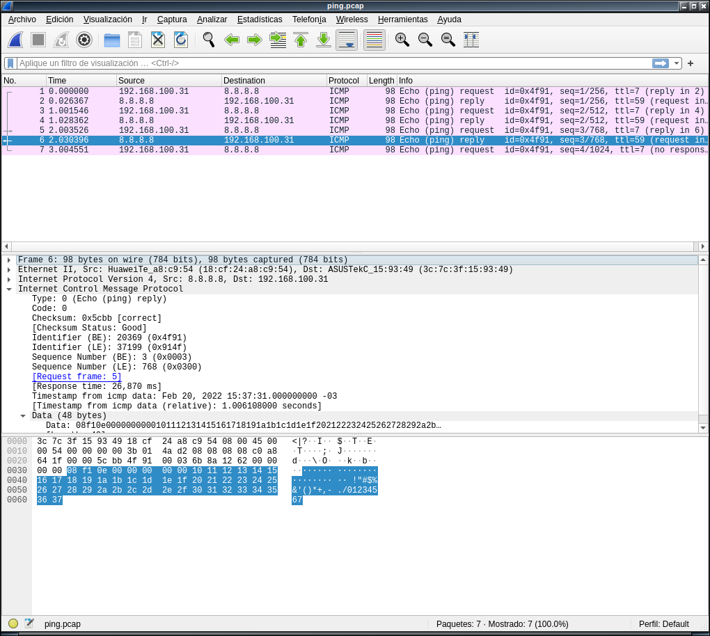
Task: Sort packets by the Source column header
Action: pyautogui.click(x=169, y=81)
